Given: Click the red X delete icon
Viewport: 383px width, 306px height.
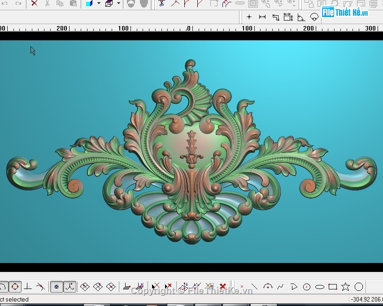Looking at the screenshot, I should click(34, 4).
